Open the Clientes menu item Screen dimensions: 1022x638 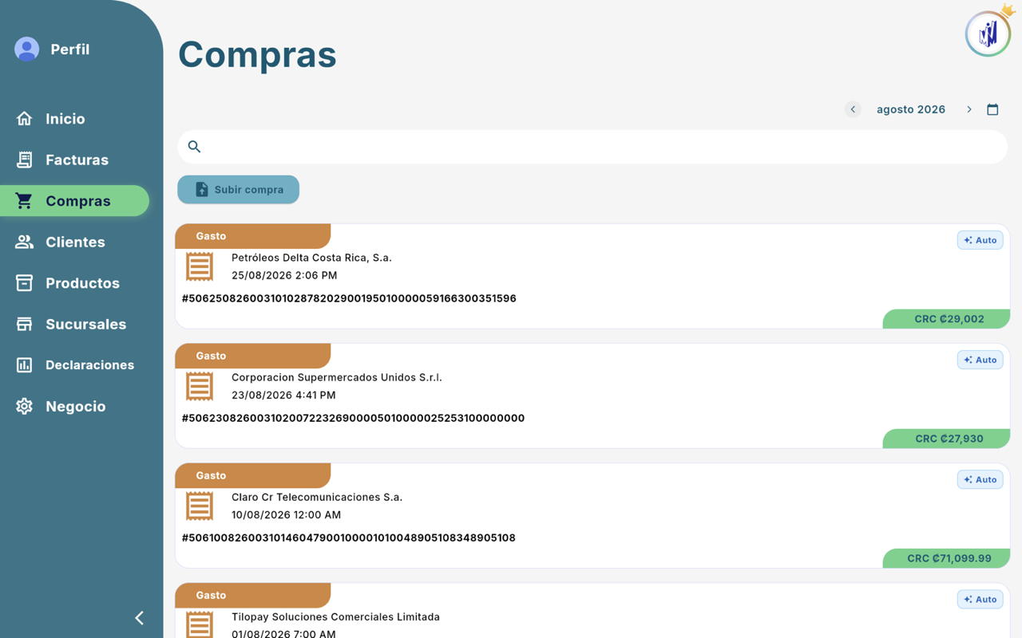(x=75, y=242)
